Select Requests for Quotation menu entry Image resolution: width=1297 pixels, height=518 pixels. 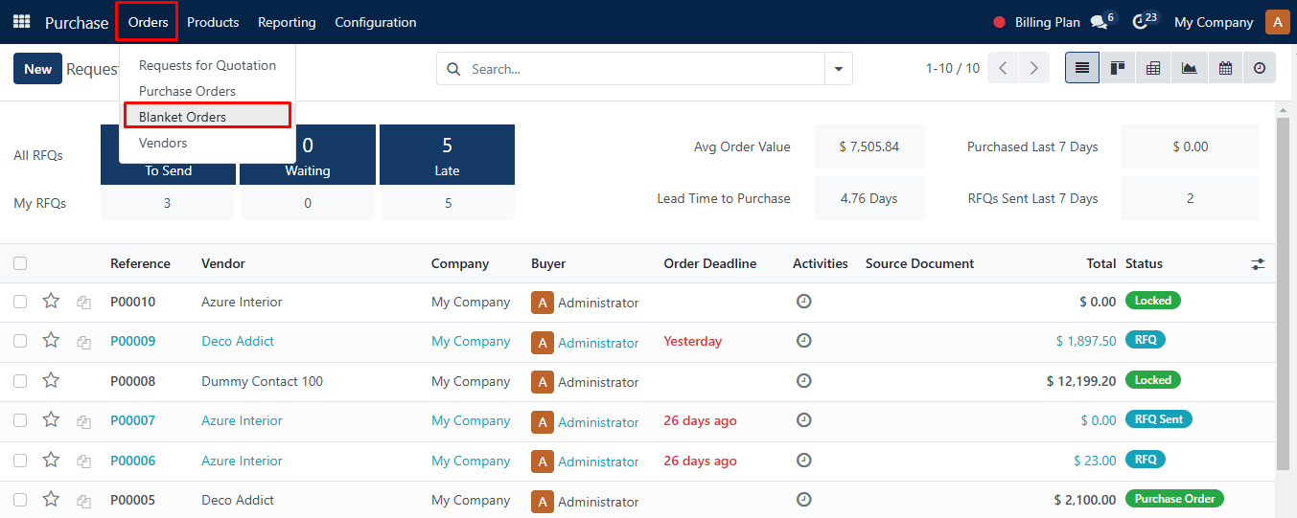point(207,65)
